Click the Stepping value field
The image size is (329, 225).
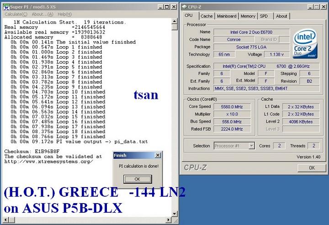pyautogui.click(x=309, y=74)
